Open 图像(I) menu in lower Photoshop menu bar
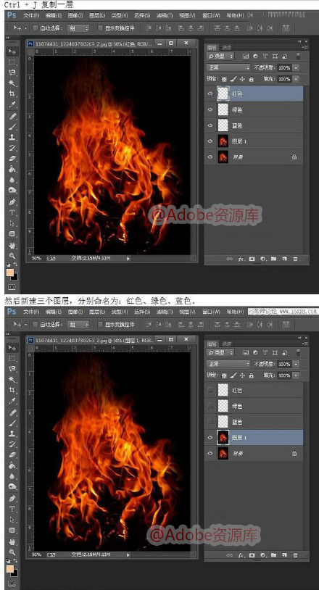The height and width of the screenshot is (590, 319). (x=75, y=312)
